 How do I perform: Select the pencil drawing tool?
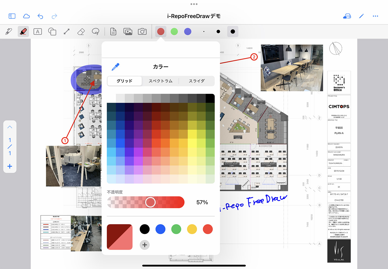coord(9,32)
